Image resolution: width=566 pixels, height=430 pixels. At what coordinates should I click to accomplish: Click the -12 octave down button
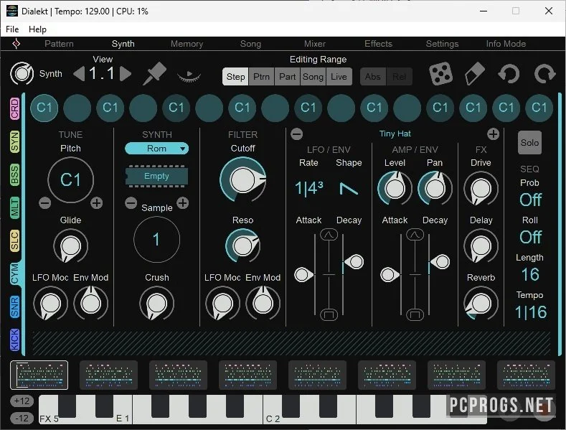pyautogui.click(x=22, y=419)
